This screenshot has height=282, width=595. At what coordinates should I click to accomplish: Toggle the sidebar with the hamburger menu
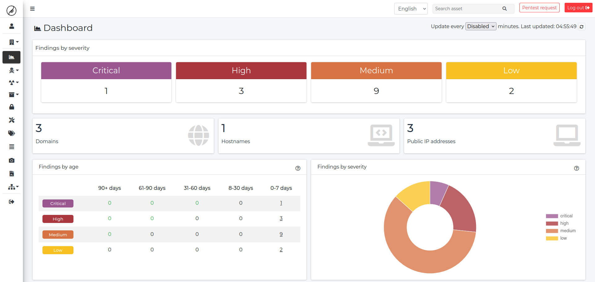(32, 9)
